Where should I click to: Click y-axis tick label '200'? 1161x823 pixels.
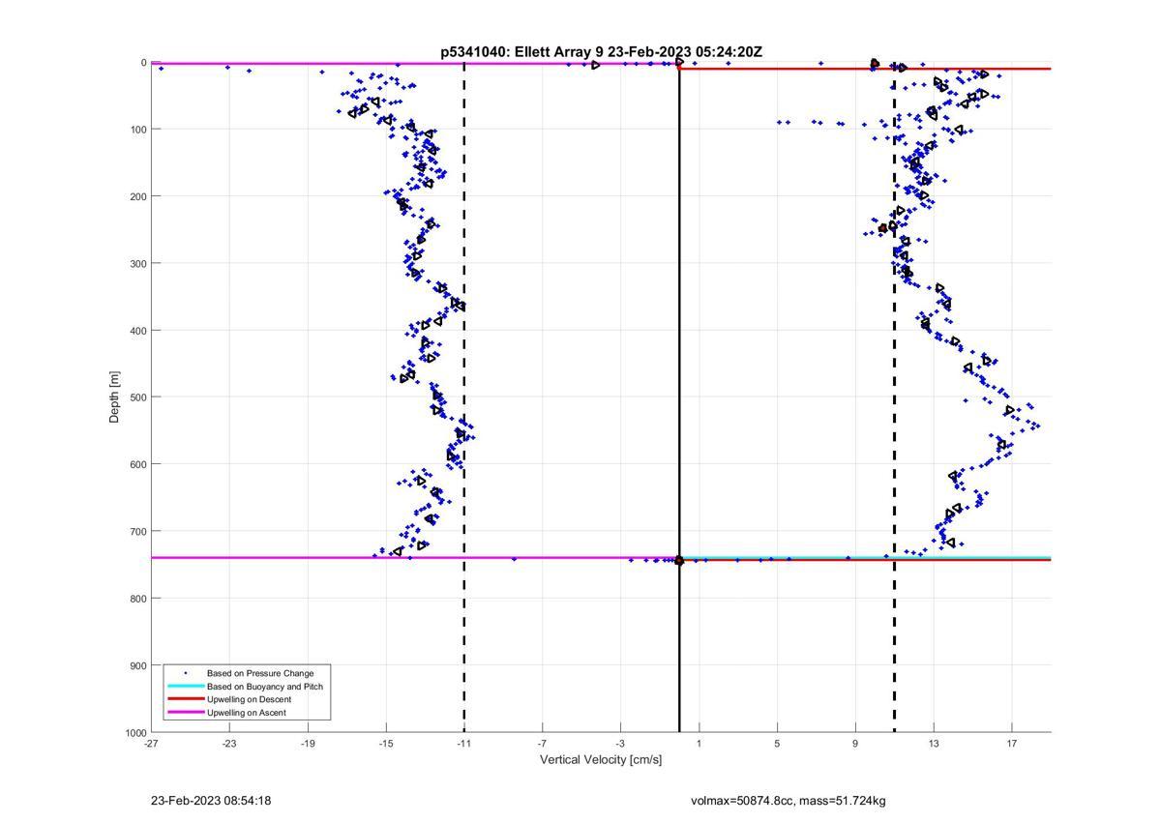coord(137,196)
